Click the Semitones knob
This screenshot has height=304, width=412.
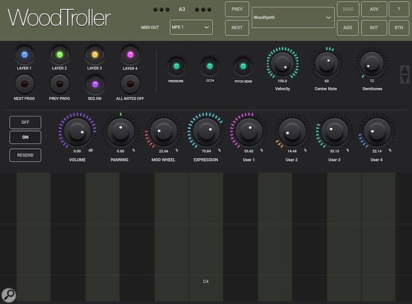point(371,63)
